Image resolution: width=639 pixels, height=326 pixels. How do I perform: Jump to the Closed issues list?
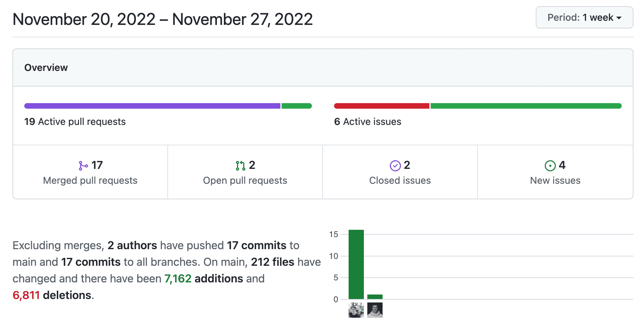coord(400,180)
